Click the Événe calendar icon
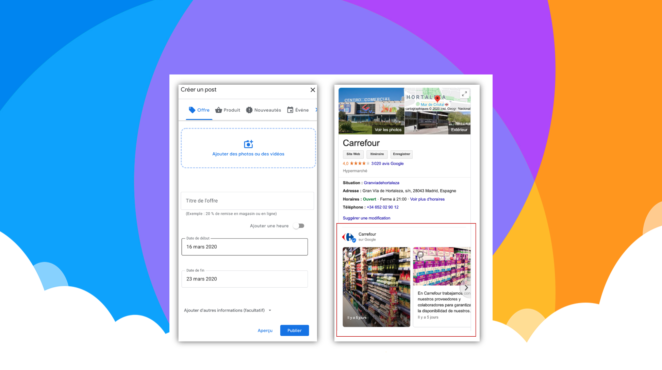662x370 pixels. pyautogui.click(x=290, y=110)
